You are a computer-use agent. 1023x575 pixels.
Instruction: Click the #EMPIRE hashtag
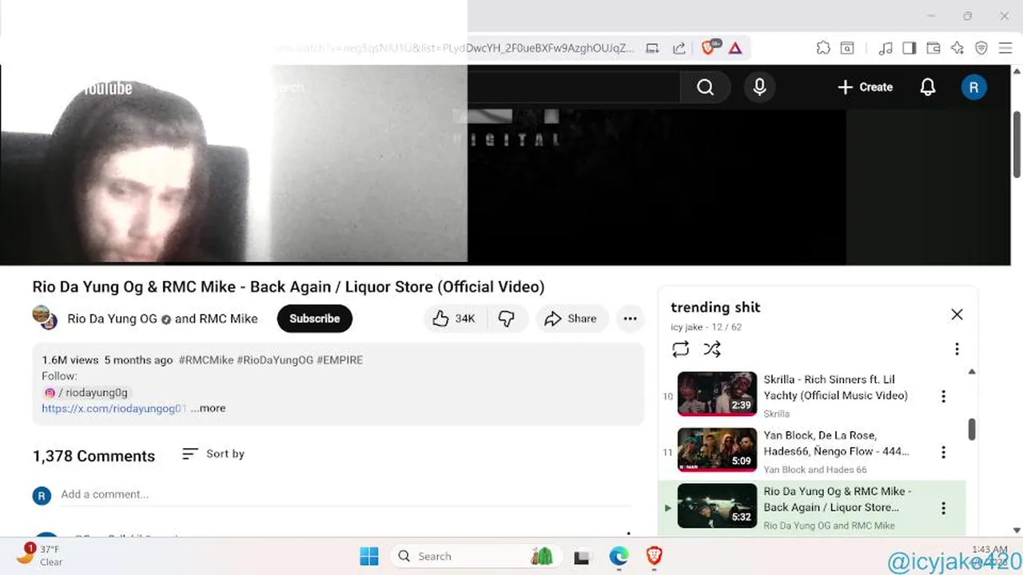pos(340,360)
